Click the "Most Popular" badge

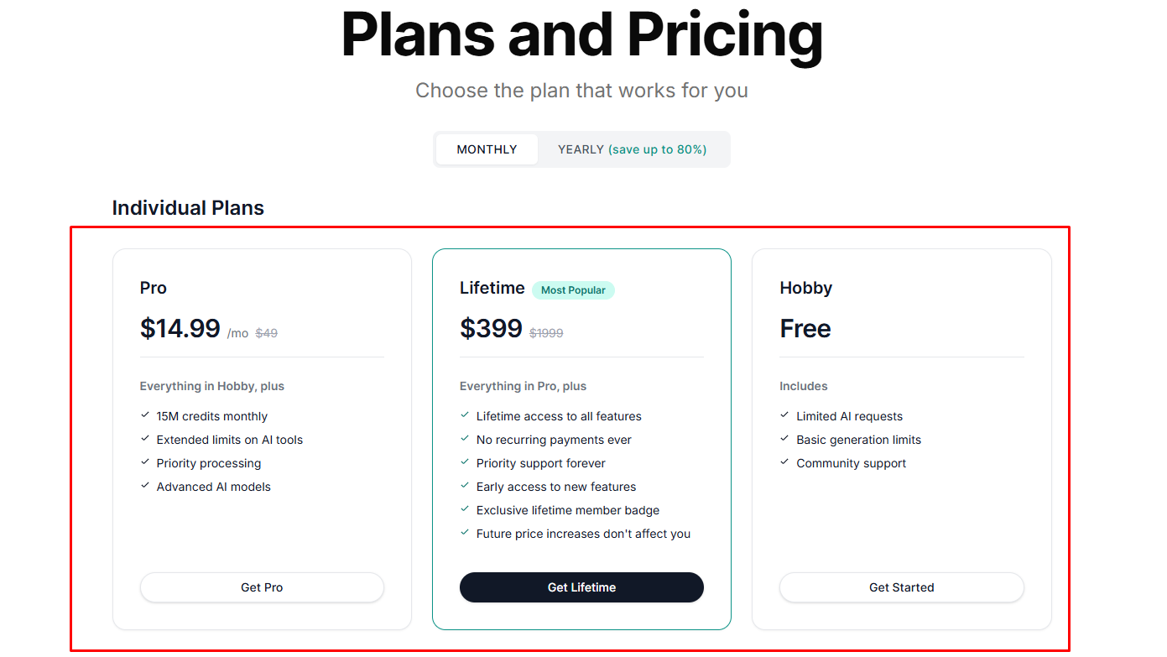tap(573, 290)
